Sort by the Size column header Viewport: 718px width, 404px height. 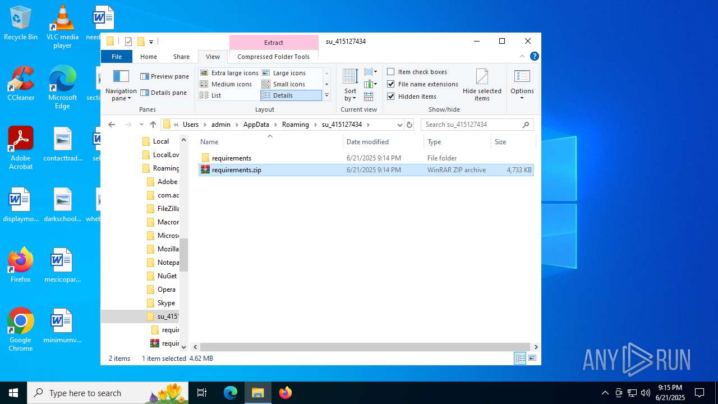point(513,142)
